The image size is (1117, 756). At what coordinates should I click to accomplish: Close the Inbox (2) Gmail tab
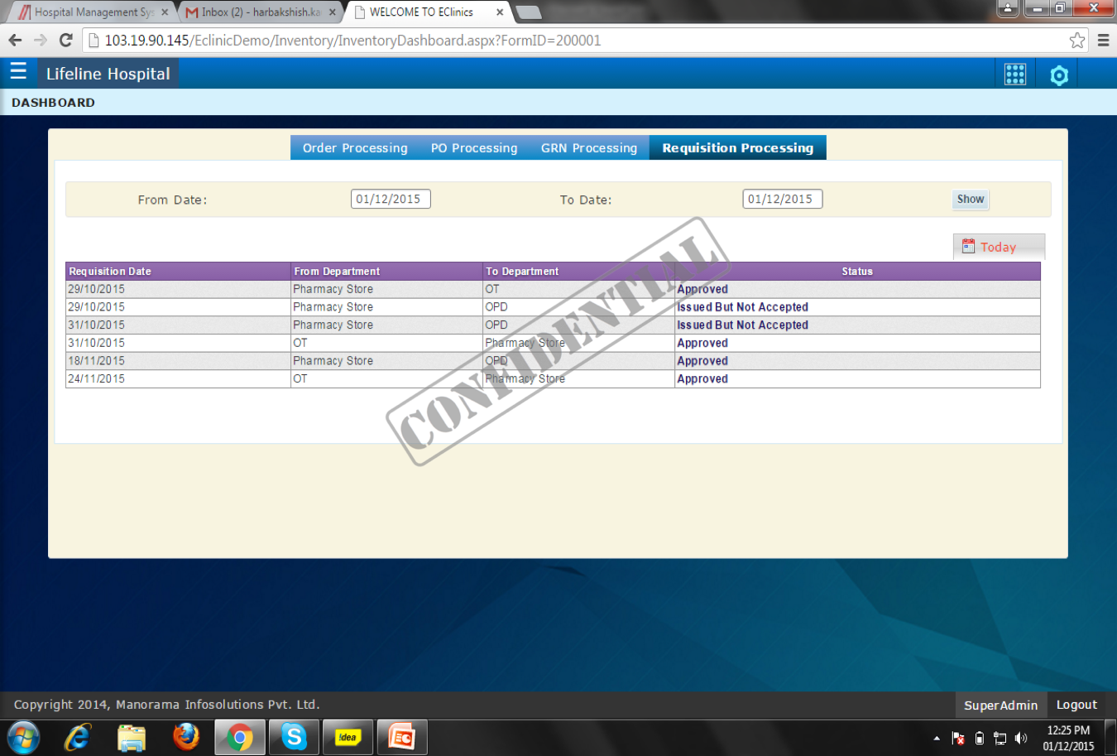333,12
